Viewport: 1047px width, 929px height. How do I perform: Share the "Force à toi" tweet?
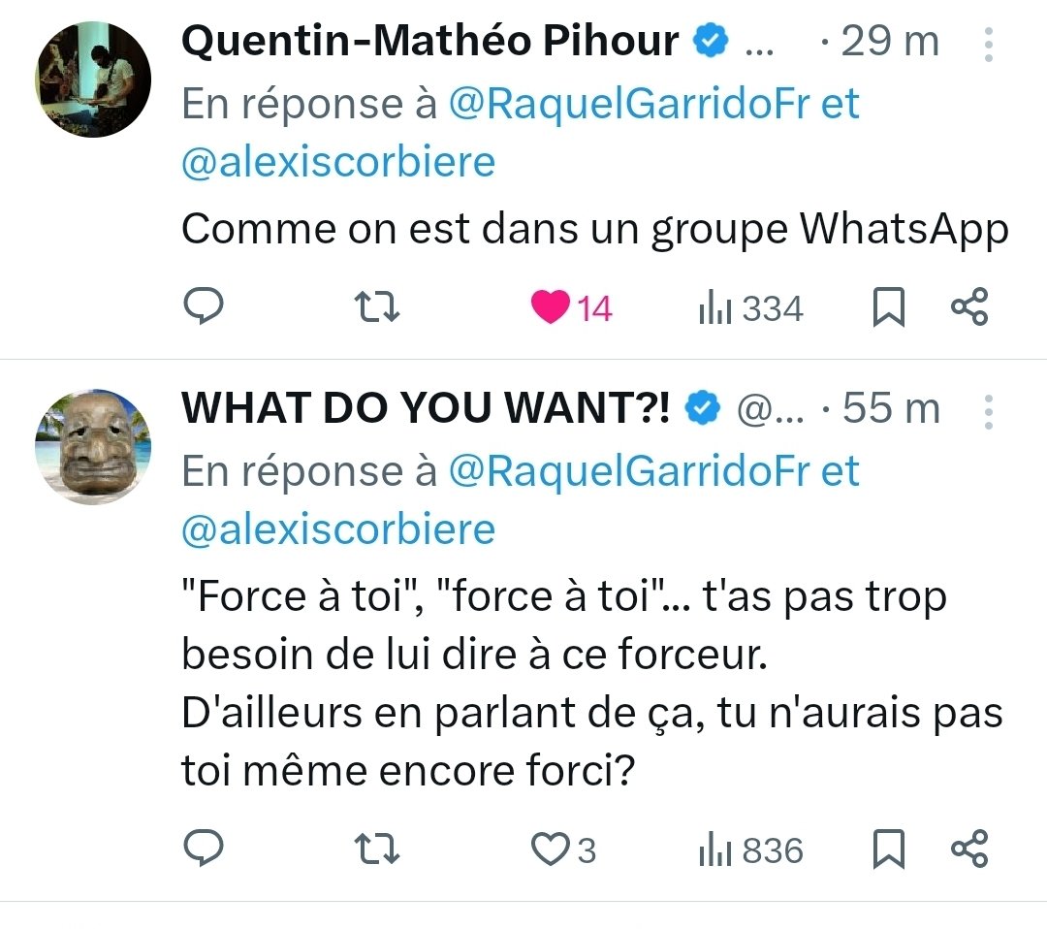(968, 849)
